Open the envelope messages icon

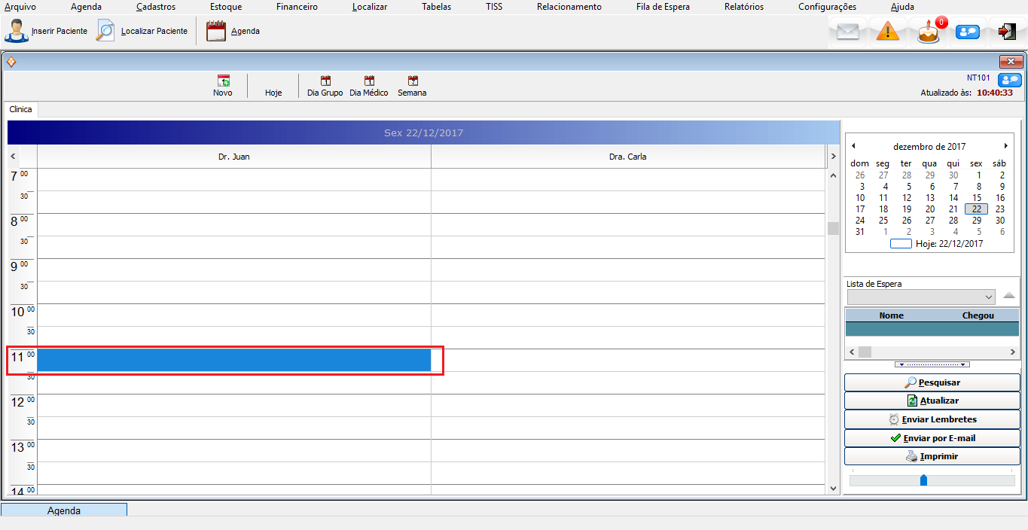(848, 32)
